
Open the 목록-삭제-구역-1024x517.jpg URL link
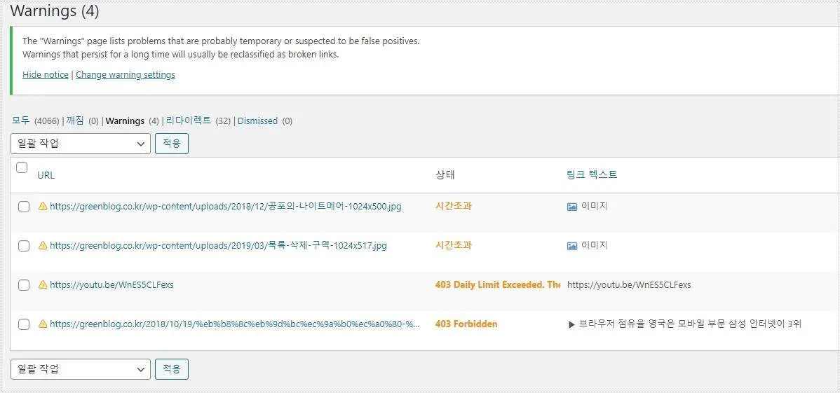218,245
